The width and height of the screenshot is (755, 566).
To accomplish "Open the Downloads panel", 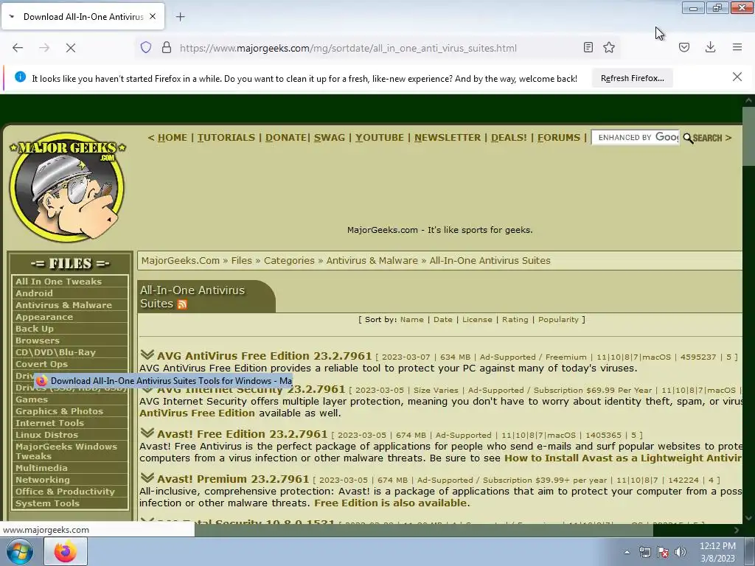I will [710, 47].
